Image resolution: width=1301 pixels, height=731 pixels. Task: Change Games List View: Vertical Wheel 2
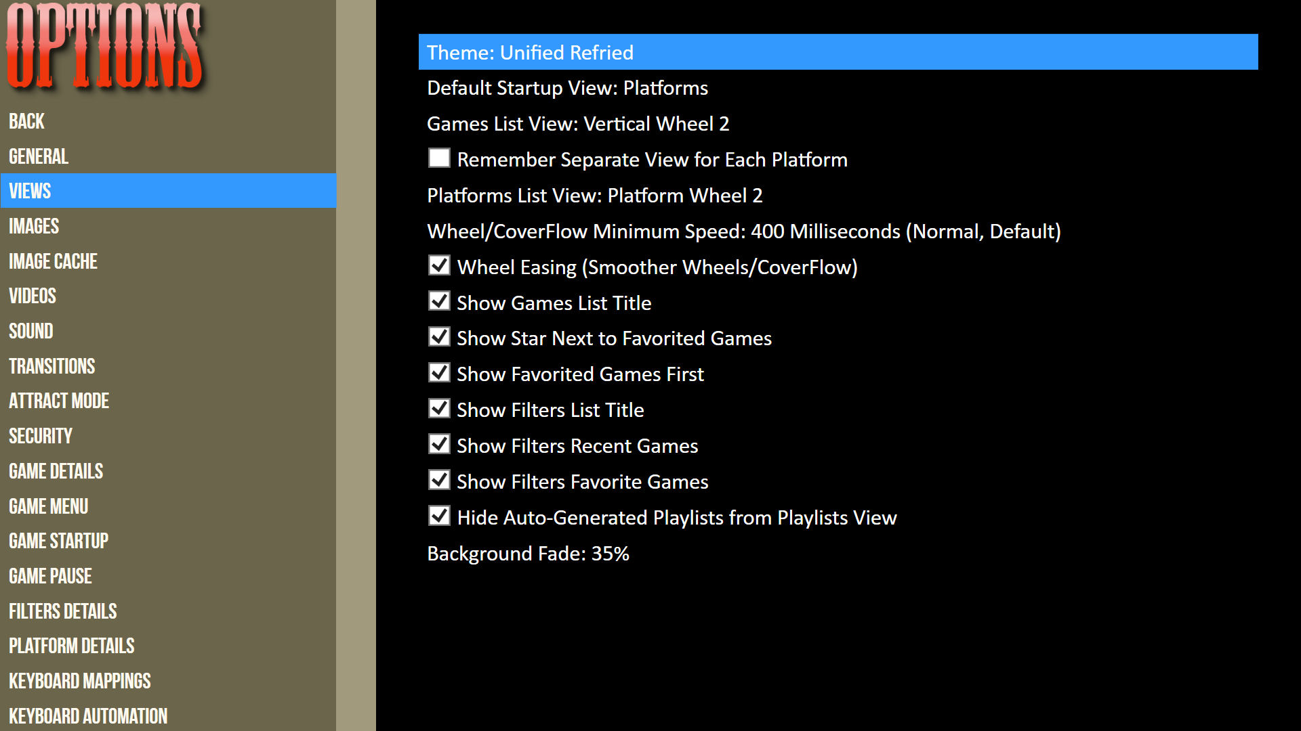click(838, 124)
